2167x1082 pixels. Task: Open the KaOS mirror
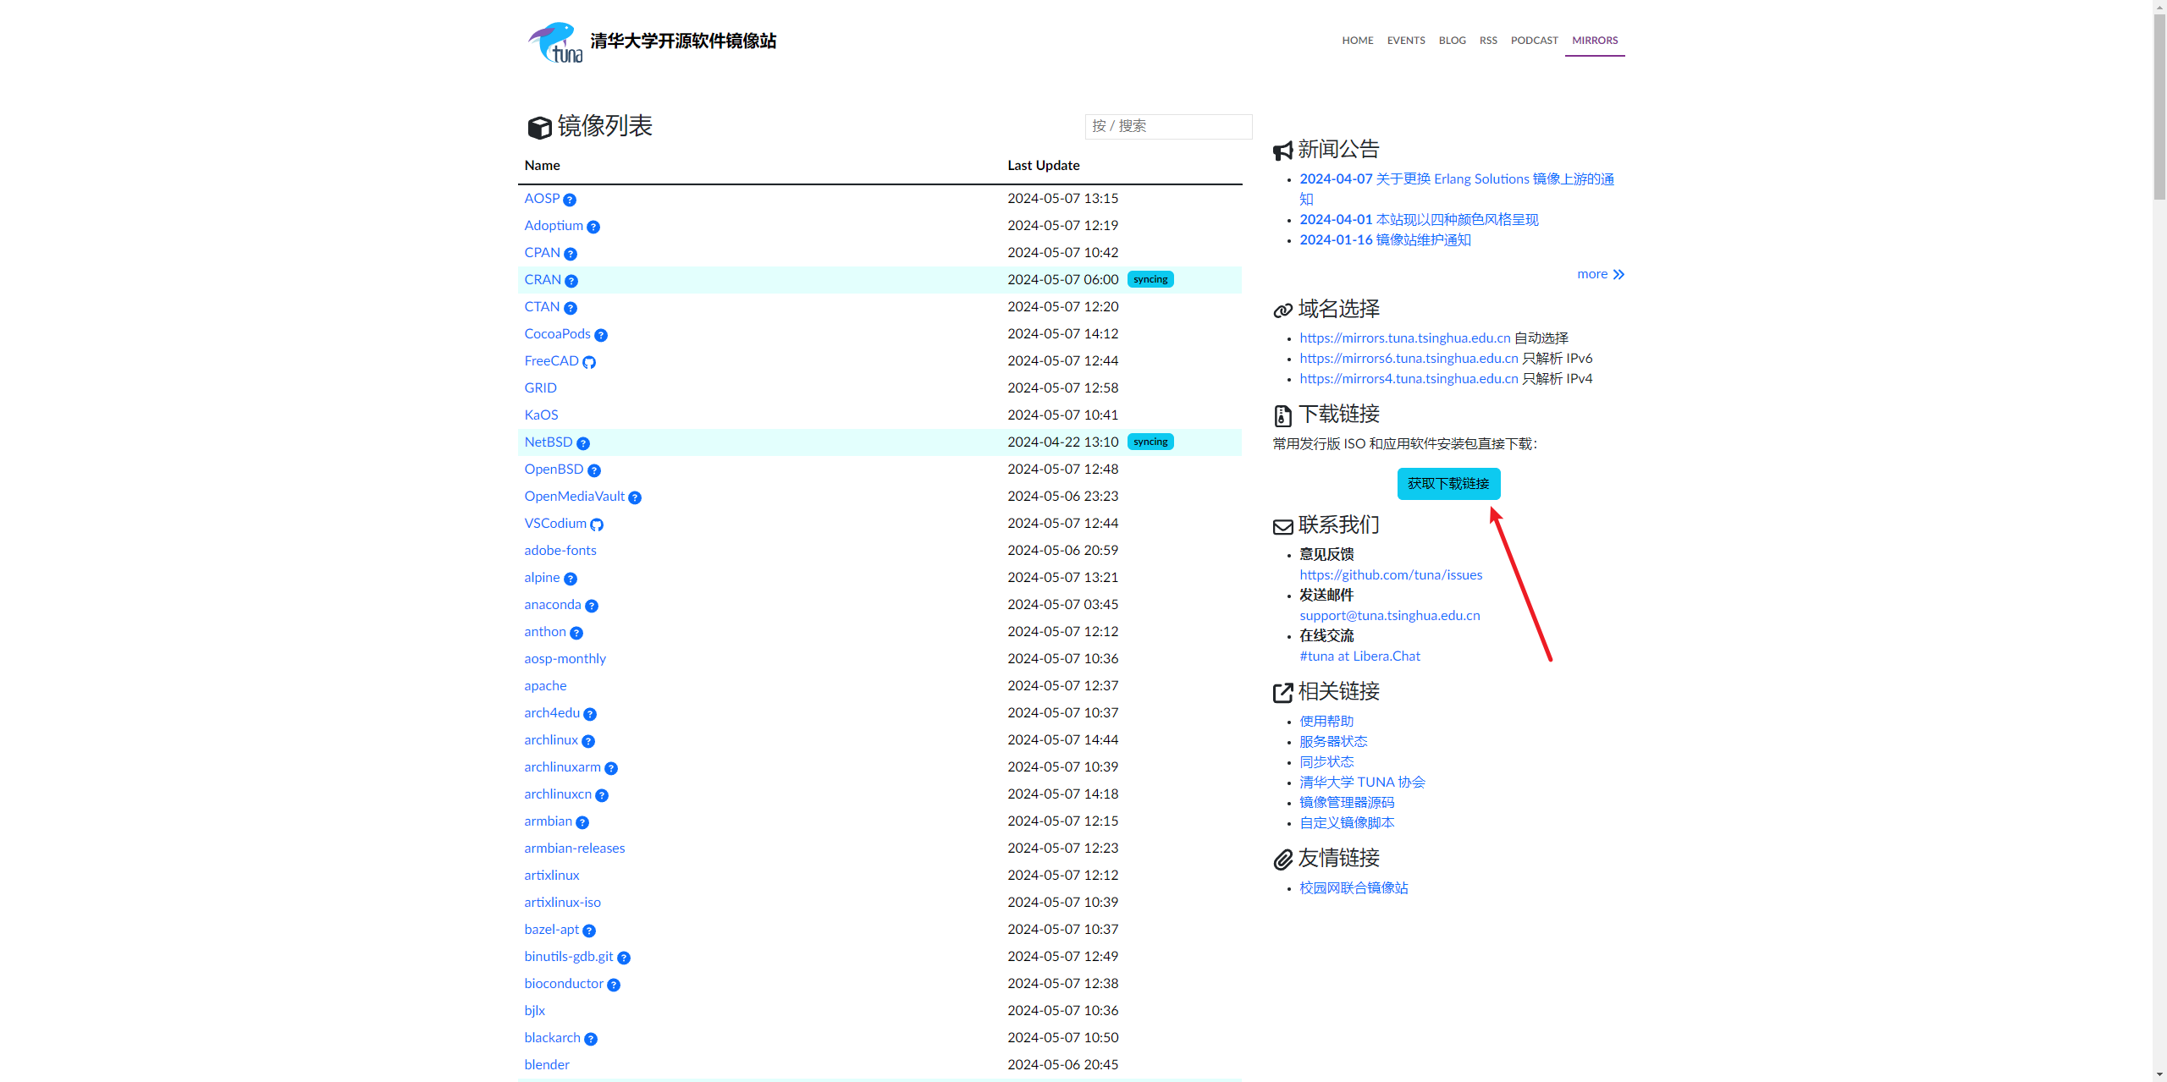click(541, 415)
